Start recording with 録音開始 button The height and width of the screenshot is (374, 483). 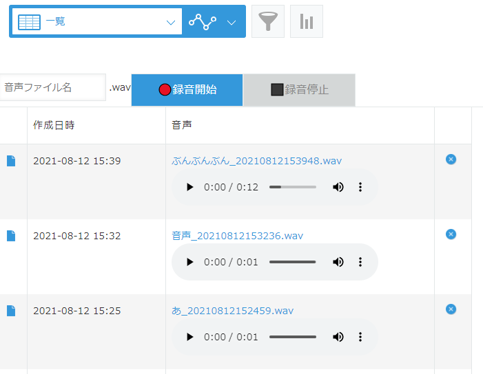pos(187,90)
